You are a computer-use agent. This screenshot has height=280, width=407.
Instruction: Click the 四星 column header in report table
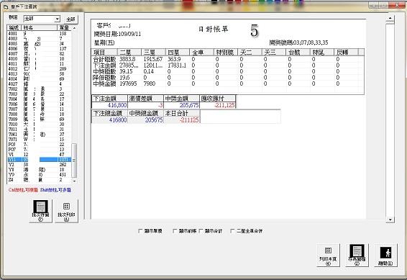(178, 53)
